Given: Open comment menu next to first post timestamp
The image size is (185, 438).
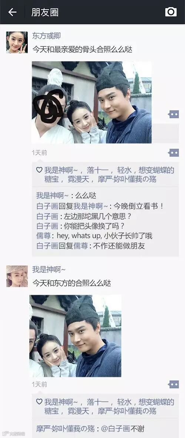Looking at the screenshot, I should [x=174, y=152].
